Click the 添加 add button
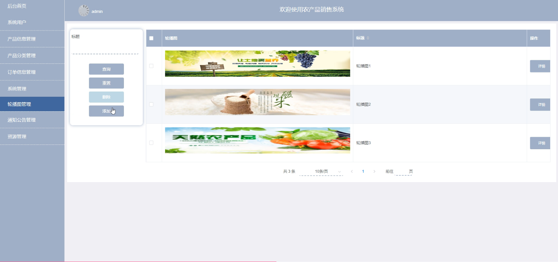This screenshot has height=262, width=558. [106, 111]
